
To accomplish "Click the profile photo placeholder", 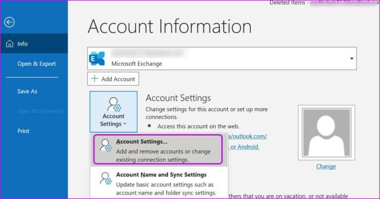I will [x=327, y=133].
